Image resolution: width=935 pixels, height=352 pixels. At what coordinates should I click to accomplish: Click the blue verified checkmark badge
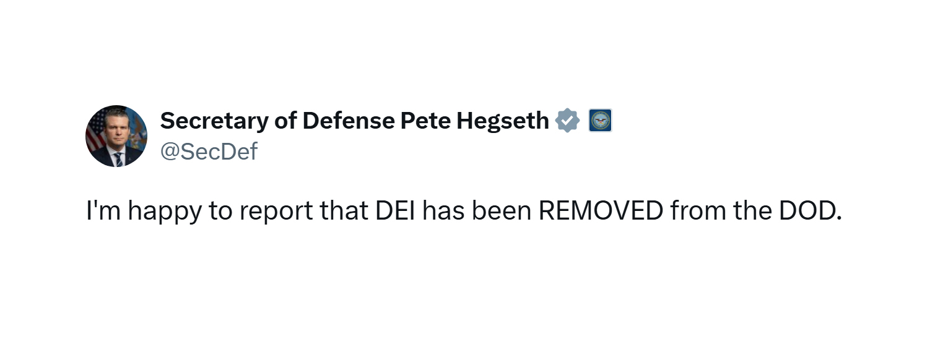pyautogui.click(x=567, y=121)
